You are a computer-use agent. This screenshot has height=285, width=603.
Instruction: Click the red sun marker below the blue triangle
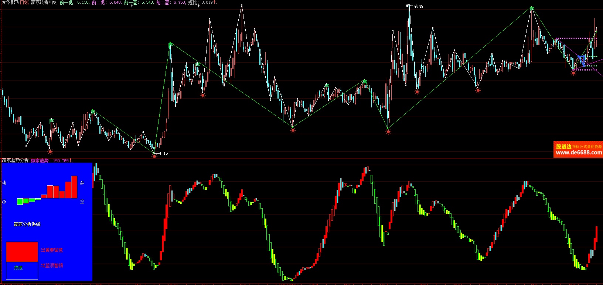(573, 73)
